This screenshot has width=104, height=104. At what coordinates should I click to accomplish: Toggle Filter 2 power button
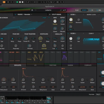tap(68, 33)
